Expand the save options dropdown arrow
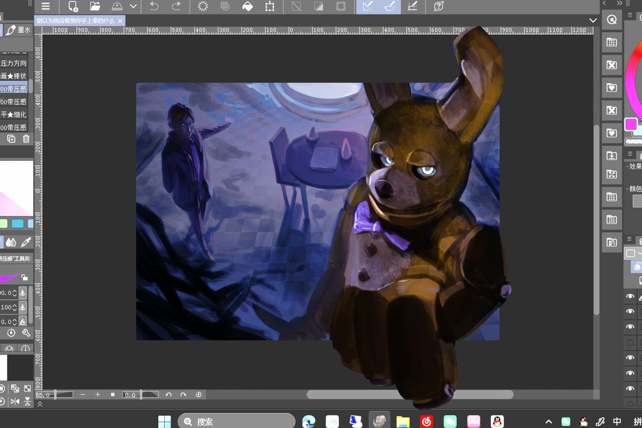Image resolution: width=642 pixels, height=428 pixels. [x=133, y=6]
